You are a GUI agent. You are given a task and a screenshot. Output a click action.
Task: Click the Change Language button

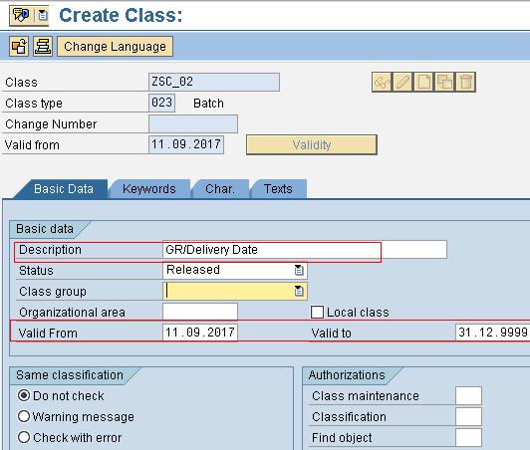pyautogui.click(x=115, y=46)
